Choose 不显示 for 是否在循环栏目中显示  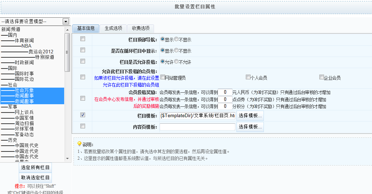click(177, 50)
